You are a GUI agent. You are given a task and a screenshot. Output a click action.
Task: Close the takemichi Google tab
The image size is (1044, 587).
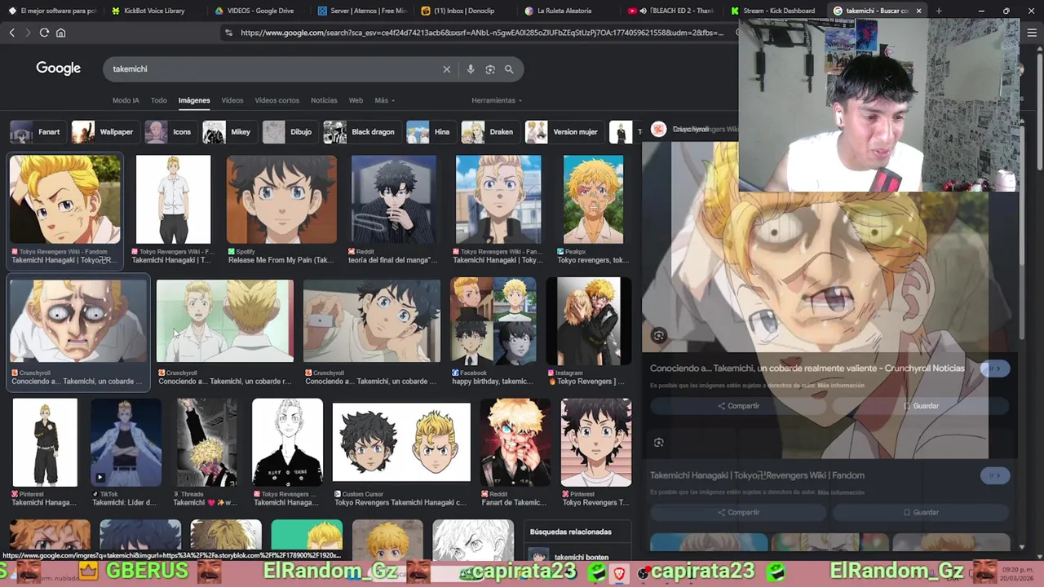coord(918,11)
